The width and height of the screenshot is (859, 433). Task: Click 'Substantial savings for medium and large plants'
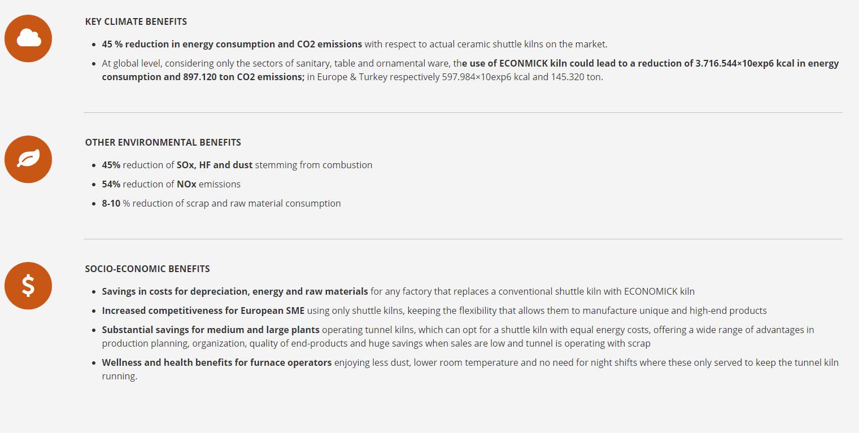point(211,330)
